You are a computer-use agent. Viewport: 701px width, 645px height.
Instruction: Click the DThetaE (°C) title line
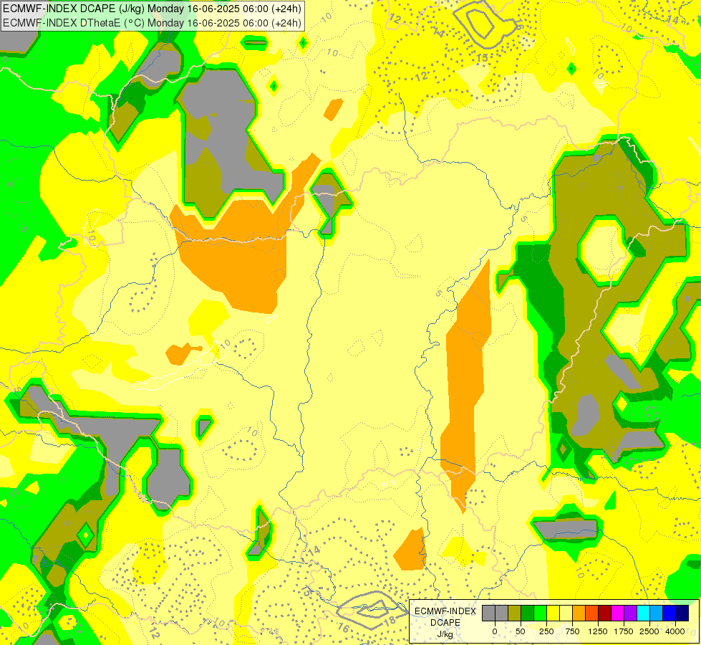point(153,23)
